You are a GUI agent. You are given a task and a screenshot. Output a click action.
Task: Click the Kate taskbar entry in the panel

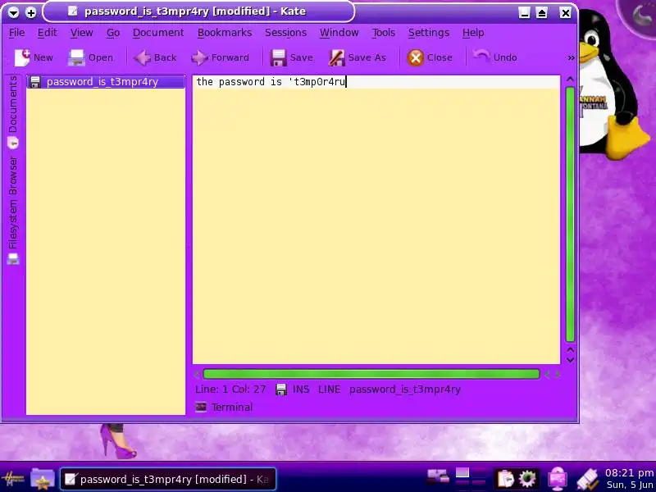tap(168, 479)
